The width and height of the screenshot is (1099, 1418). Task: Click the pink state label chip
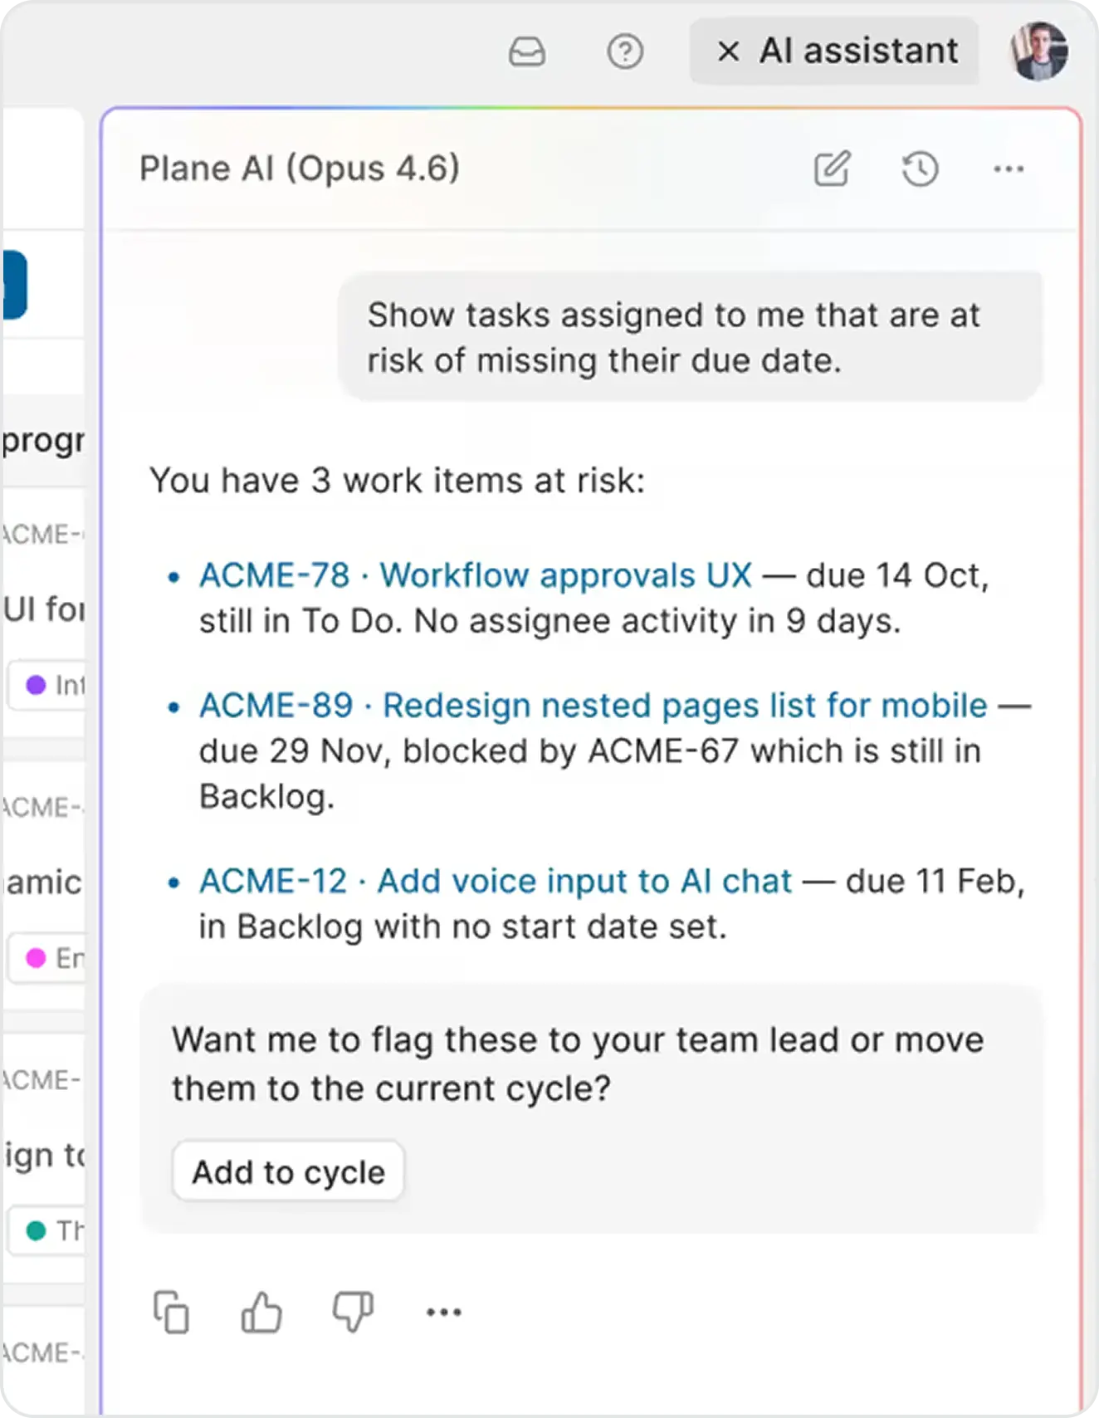(x=50, y=958)
